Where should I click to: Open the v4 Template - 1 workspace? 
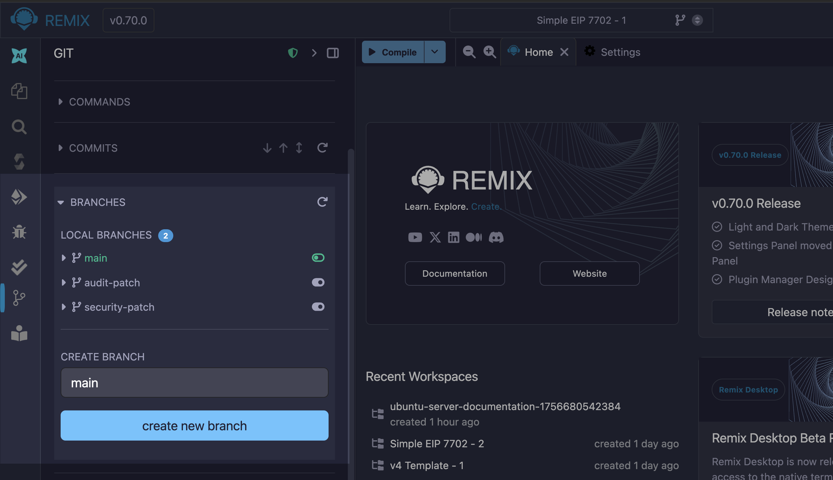[427, 465]
